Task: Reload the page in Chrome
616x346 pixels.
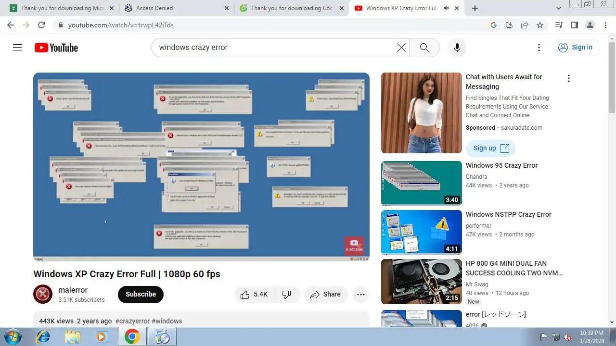Action: (41, 25)
